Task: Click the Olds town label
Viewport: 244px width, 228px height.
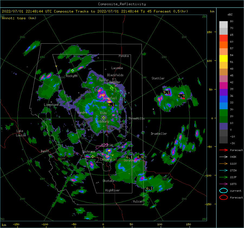Action: click(103, 113)
